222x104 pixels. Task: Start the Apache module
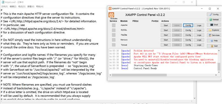[x=166, y=25]
